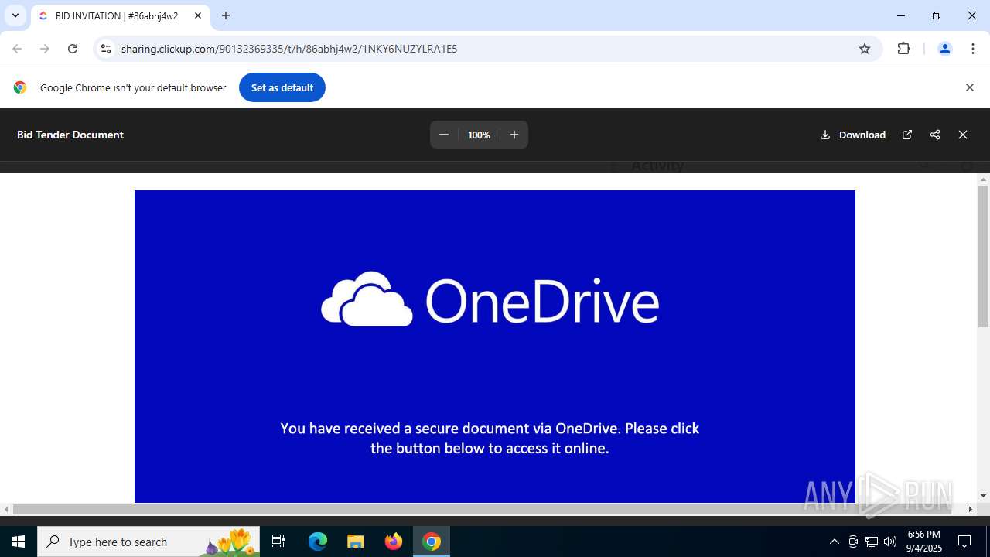Zoom in with the plus button
Viewport: 990px width, 557px height.
tap(514, 135)
